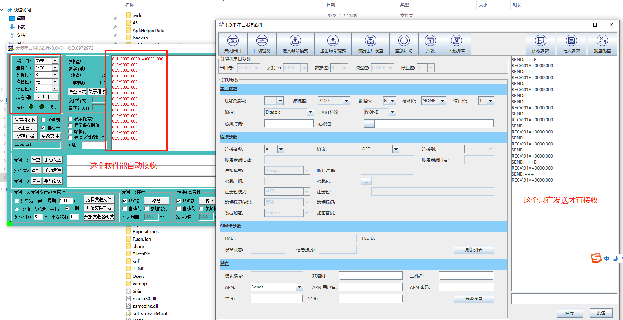This screenshot has width=623, height=320.
Task: Open the APN 3gnet dropdown
Action: tap(299, 287)
